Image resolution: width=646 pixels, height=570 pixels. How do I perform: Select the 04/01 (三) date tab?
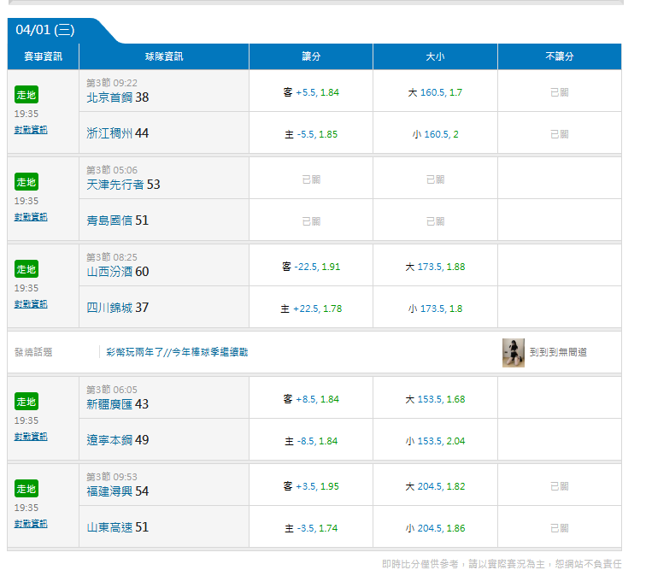(x=45, y=30)
